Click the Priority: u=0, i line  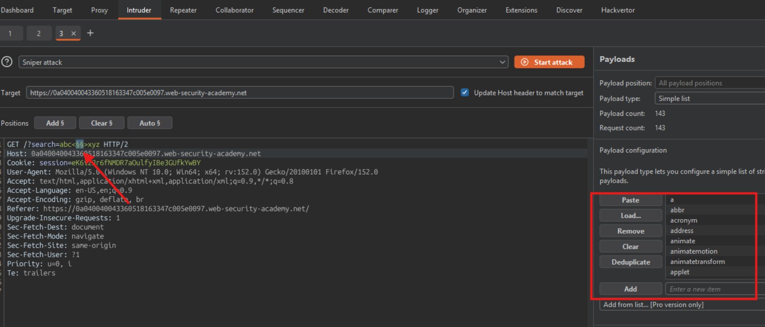pos(39,264)
